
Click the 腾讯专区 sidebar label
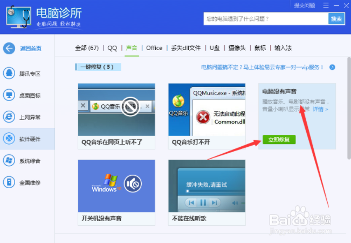coord(30,74)
